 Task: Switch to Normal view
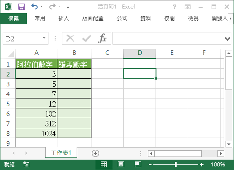(104, 165)
